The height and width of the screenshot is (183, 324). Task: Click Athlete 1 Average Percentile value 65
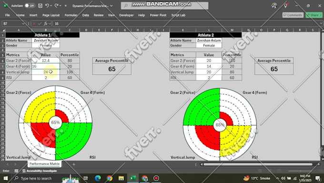click(x=112, y=69)
